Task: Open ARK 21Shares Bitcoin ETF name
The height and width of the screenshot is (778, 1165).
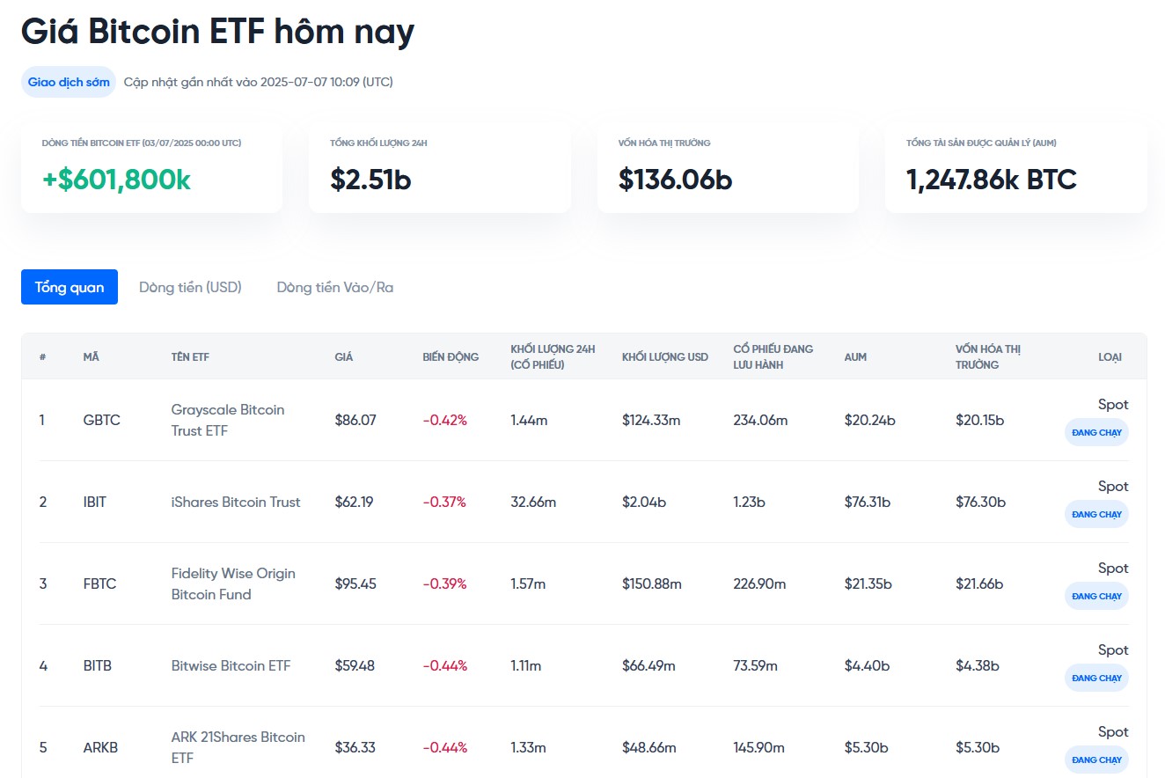Action: coord(238,747)
